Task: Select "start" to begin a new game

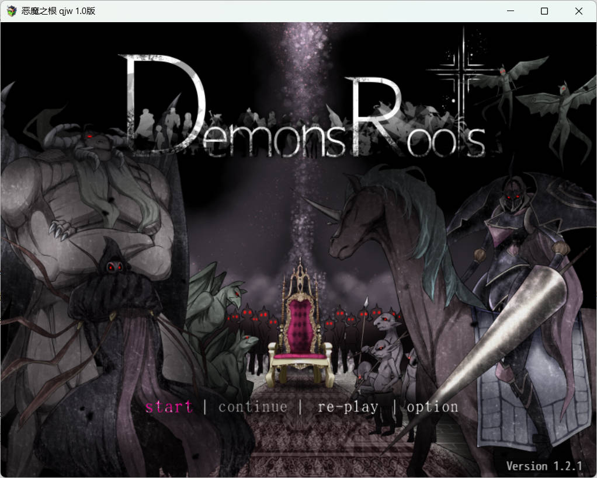Action: tap(169, 407)
